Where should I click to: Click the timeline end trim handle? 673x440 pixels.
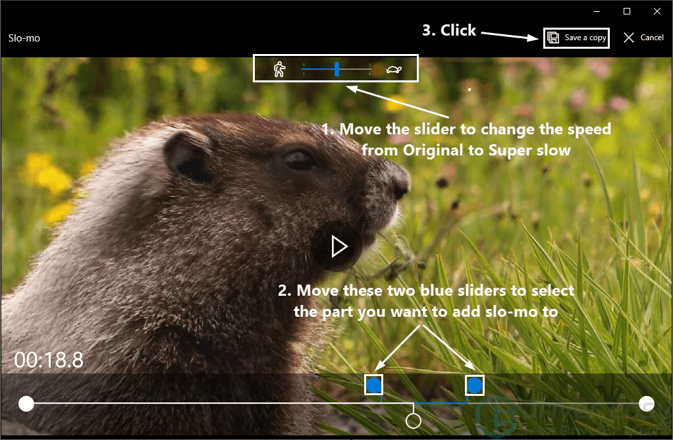point(647,404)
